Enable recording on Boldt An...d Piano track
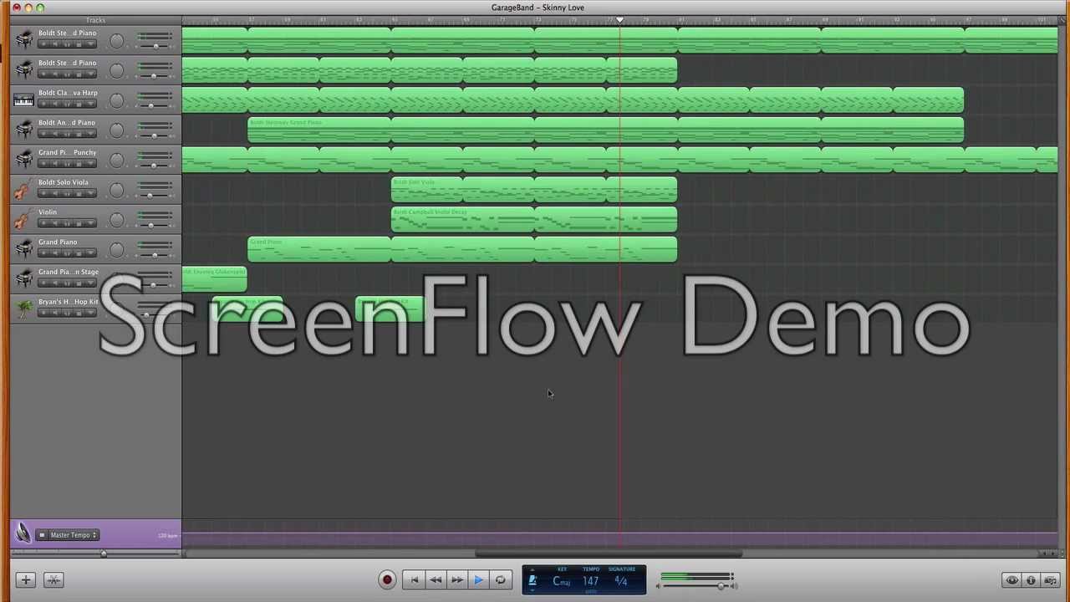1070x602 pixels. (43, 134)
